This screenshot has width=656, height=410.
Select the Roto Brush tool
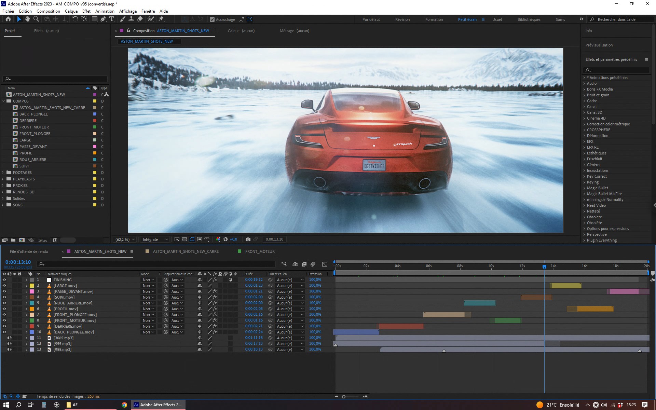(x=151, y=19)
